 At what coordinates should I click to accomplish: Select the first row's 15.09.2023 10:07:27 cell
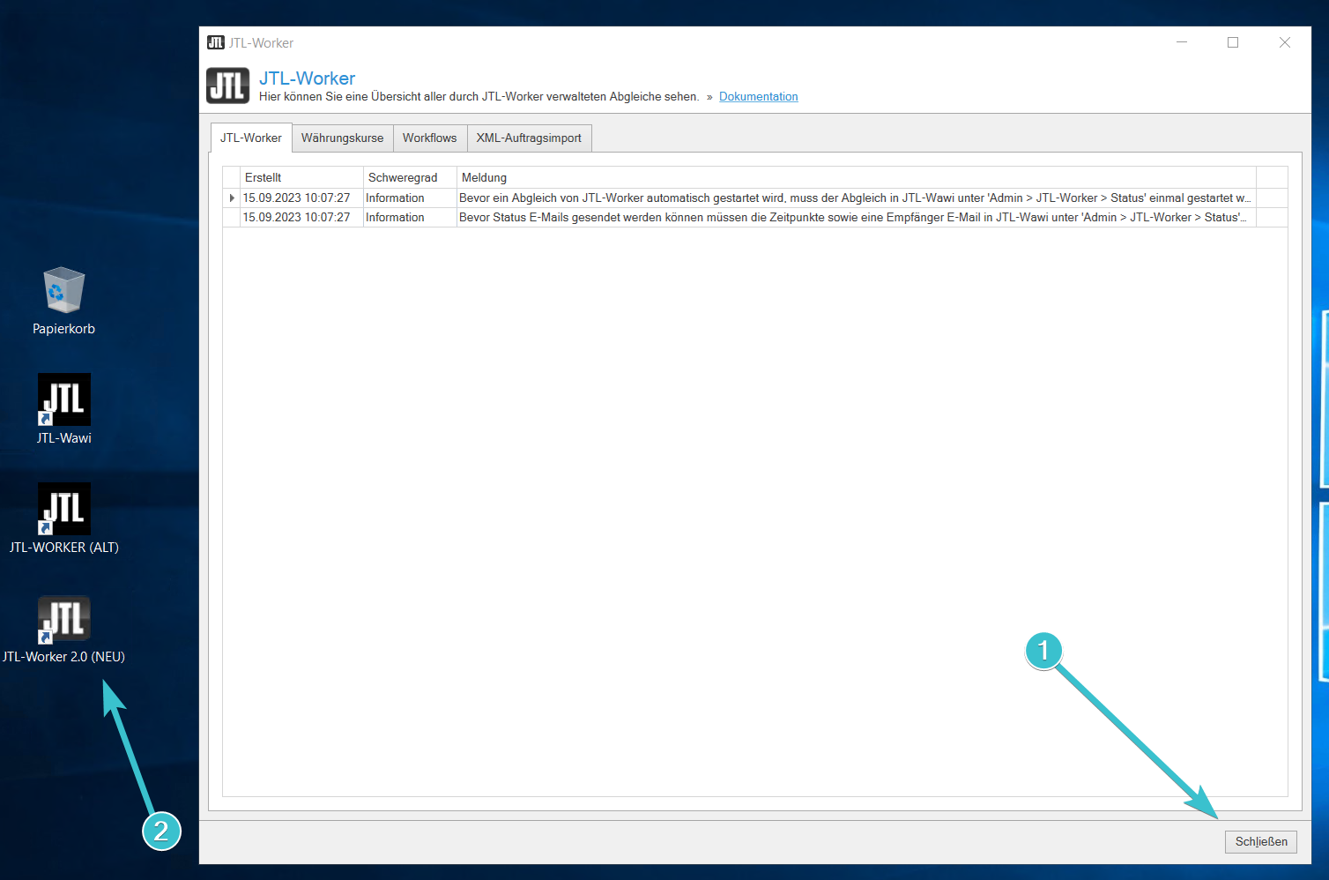pos(301,198)
